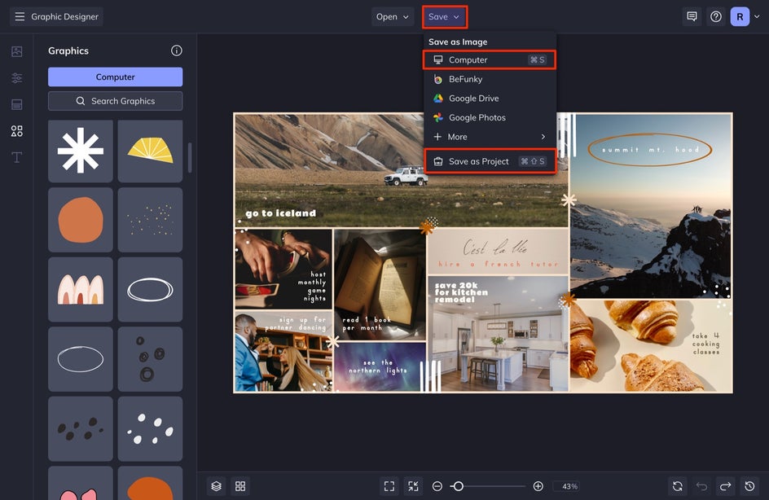Choose Google Drive save destination
The image size is (769, 500).
tap(490, 98)
